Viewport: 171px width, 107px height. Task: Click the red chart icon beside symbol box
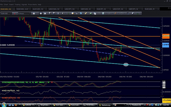(14, 13)
